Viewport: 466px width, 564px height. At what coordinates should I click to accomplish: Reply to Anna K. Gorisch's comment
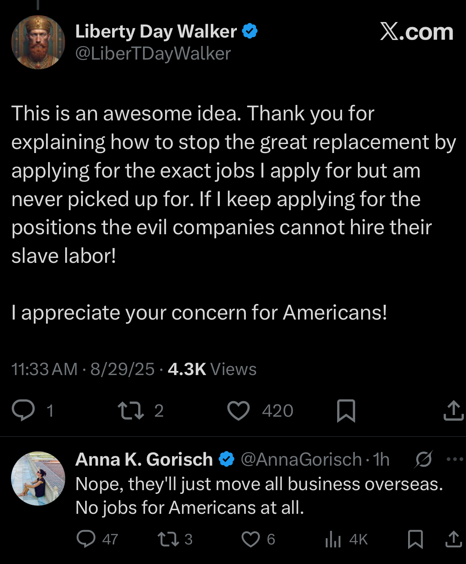coord(86,539)
